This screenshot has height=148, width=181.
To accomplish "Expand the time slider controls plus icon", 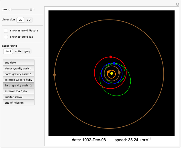I will [x=31, y=10].
